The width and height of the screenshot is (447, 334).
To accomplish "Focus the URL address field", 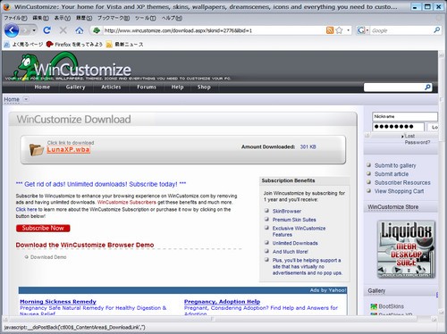I will click(214, 30).
